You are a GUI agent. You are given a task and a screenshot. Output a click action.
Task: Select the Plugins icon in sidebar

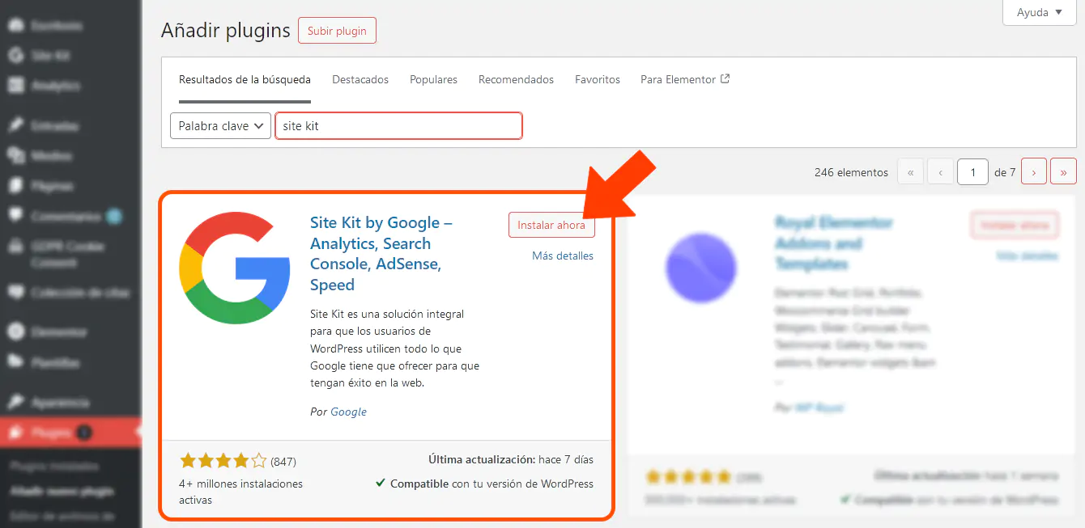(15, 433)
